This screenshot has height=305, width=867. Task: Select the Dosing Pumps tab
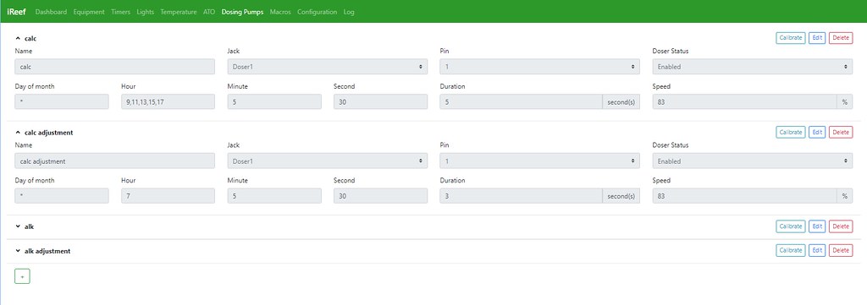pos(242,12)
